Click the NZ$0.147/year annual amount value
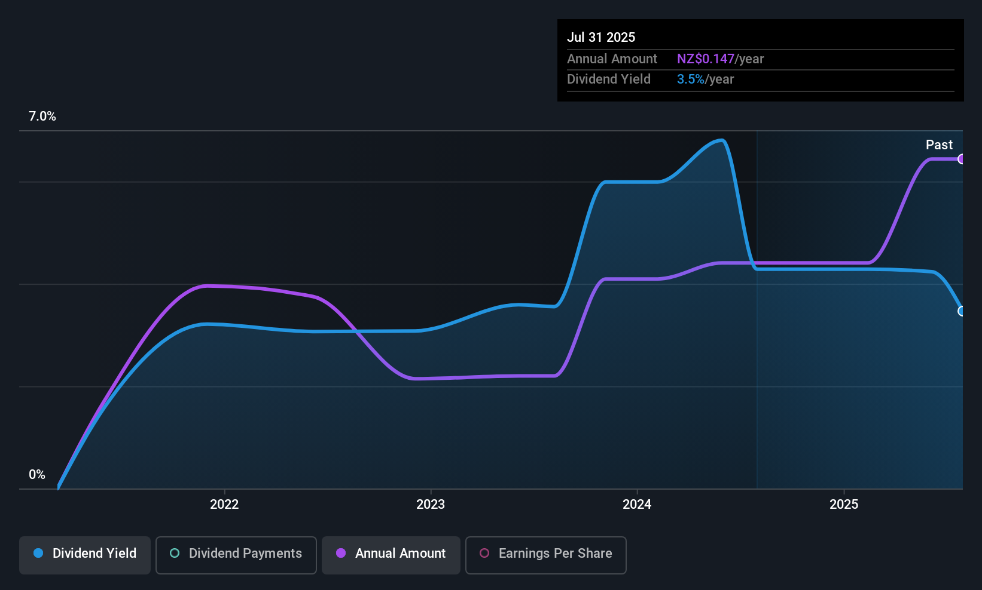The width and height of the screenshot is (982, 590). pos(721,59)
